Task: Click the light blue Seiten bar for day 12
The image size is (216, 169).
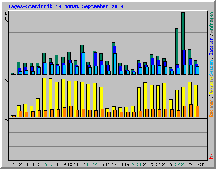Action: click(x=84, y=63)
